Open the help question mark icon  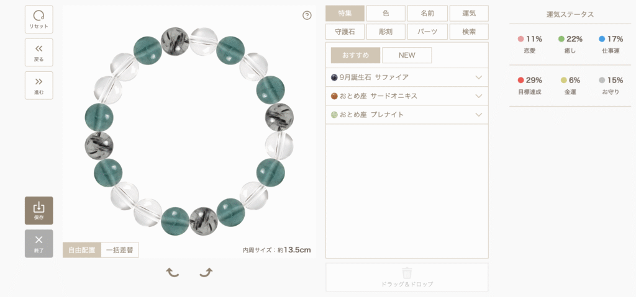tap(307, 16)
